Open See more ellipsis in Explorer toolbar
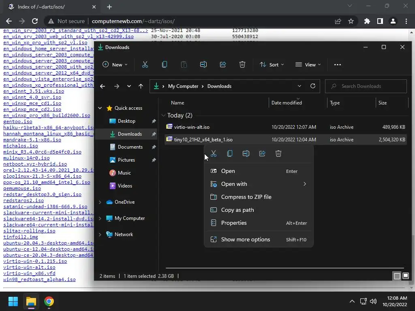The image size is (415, 311). pyautogui.click(x=338, y=64)
